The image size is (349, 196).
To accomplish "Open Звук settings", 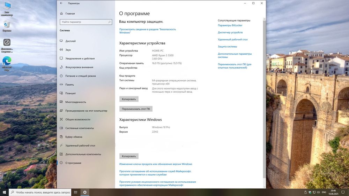I will (x=65, y=50).
